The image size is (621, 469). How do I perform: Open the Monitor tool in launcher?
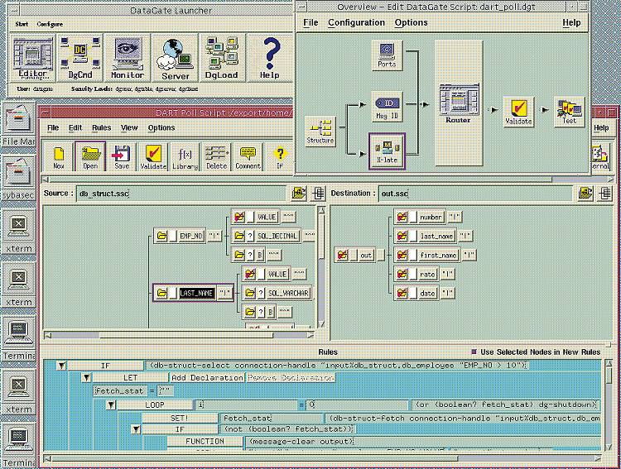[128, 58]
